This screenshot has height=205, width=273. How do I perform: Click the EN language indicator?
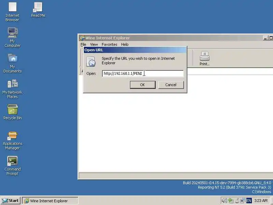click(x=249, y=201)
